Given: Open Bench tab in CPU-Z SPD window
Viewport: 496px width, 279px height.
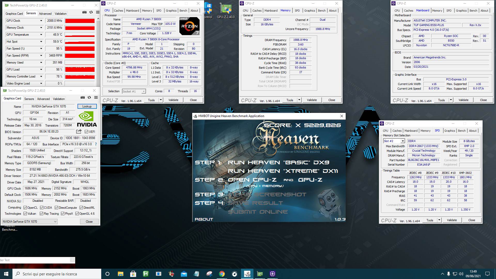Looking at the screenshot, I should point(462,131).
